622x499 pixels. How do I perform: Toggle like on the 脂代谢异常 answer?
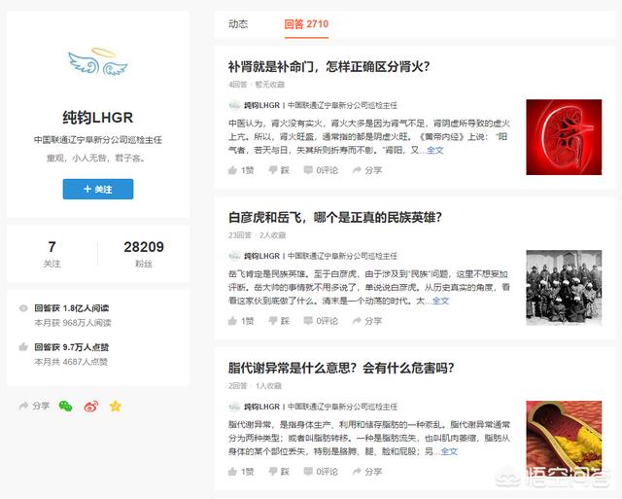[241, 472]
